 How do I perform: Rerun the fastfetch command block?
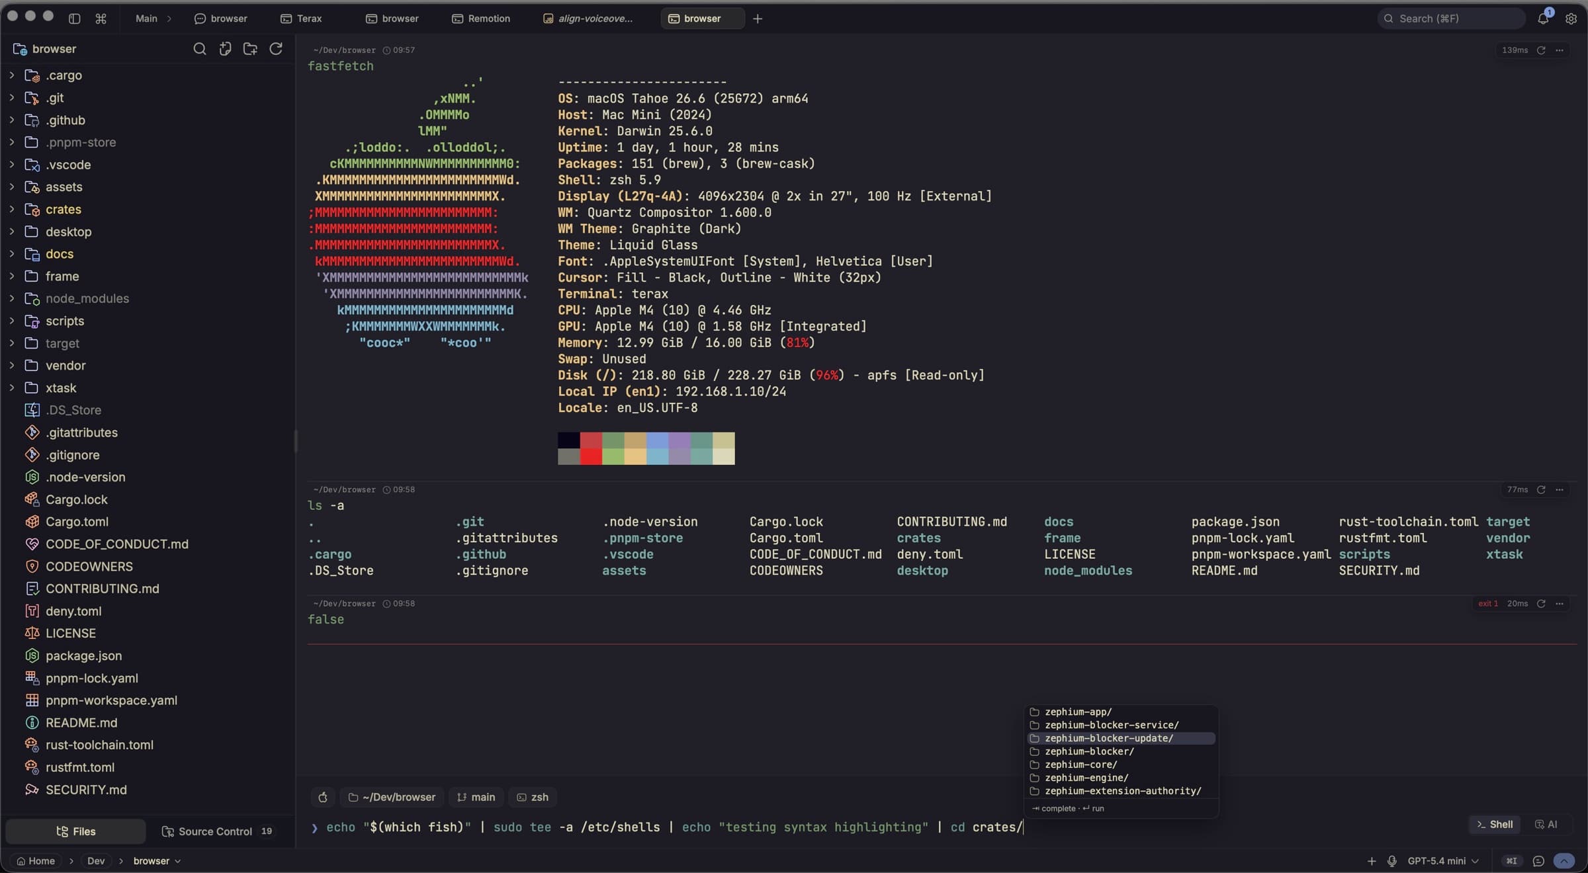coord(1541,50)
